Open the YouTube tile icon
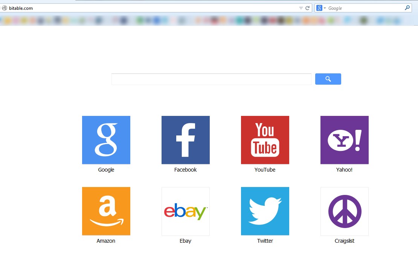This screenshot has width=418, height=260. (265, 140)
